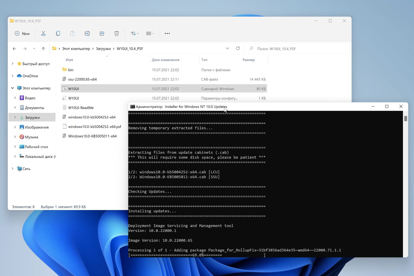
Task: Open recent locations chevron next to forward arrow
Action: 34,49
